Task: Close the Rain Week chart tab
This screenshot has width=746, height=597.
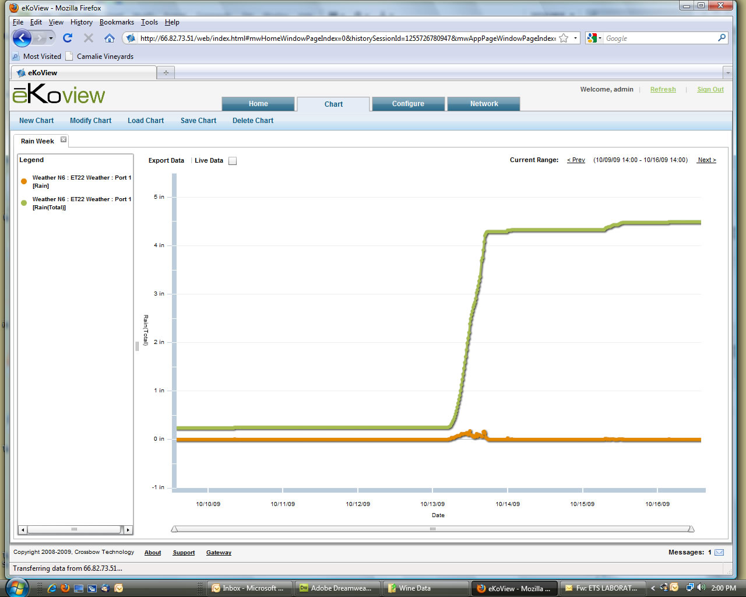Action: point(64,140)
